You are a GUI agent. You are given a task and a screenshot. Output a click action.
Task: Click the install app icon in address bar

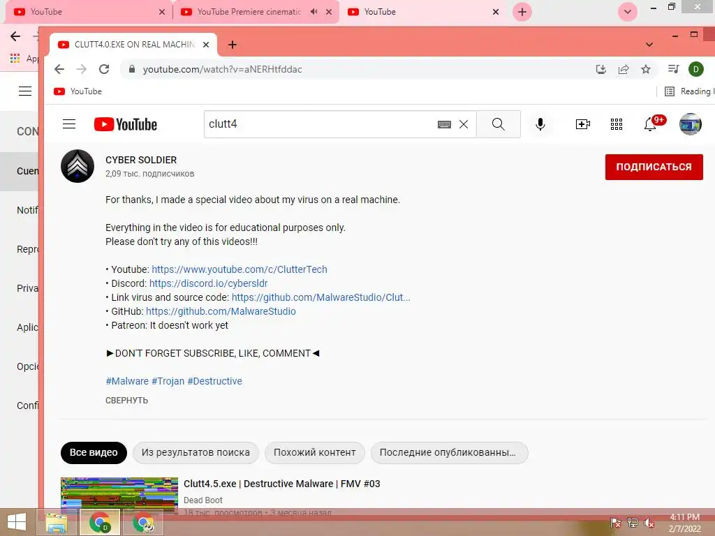601,69
